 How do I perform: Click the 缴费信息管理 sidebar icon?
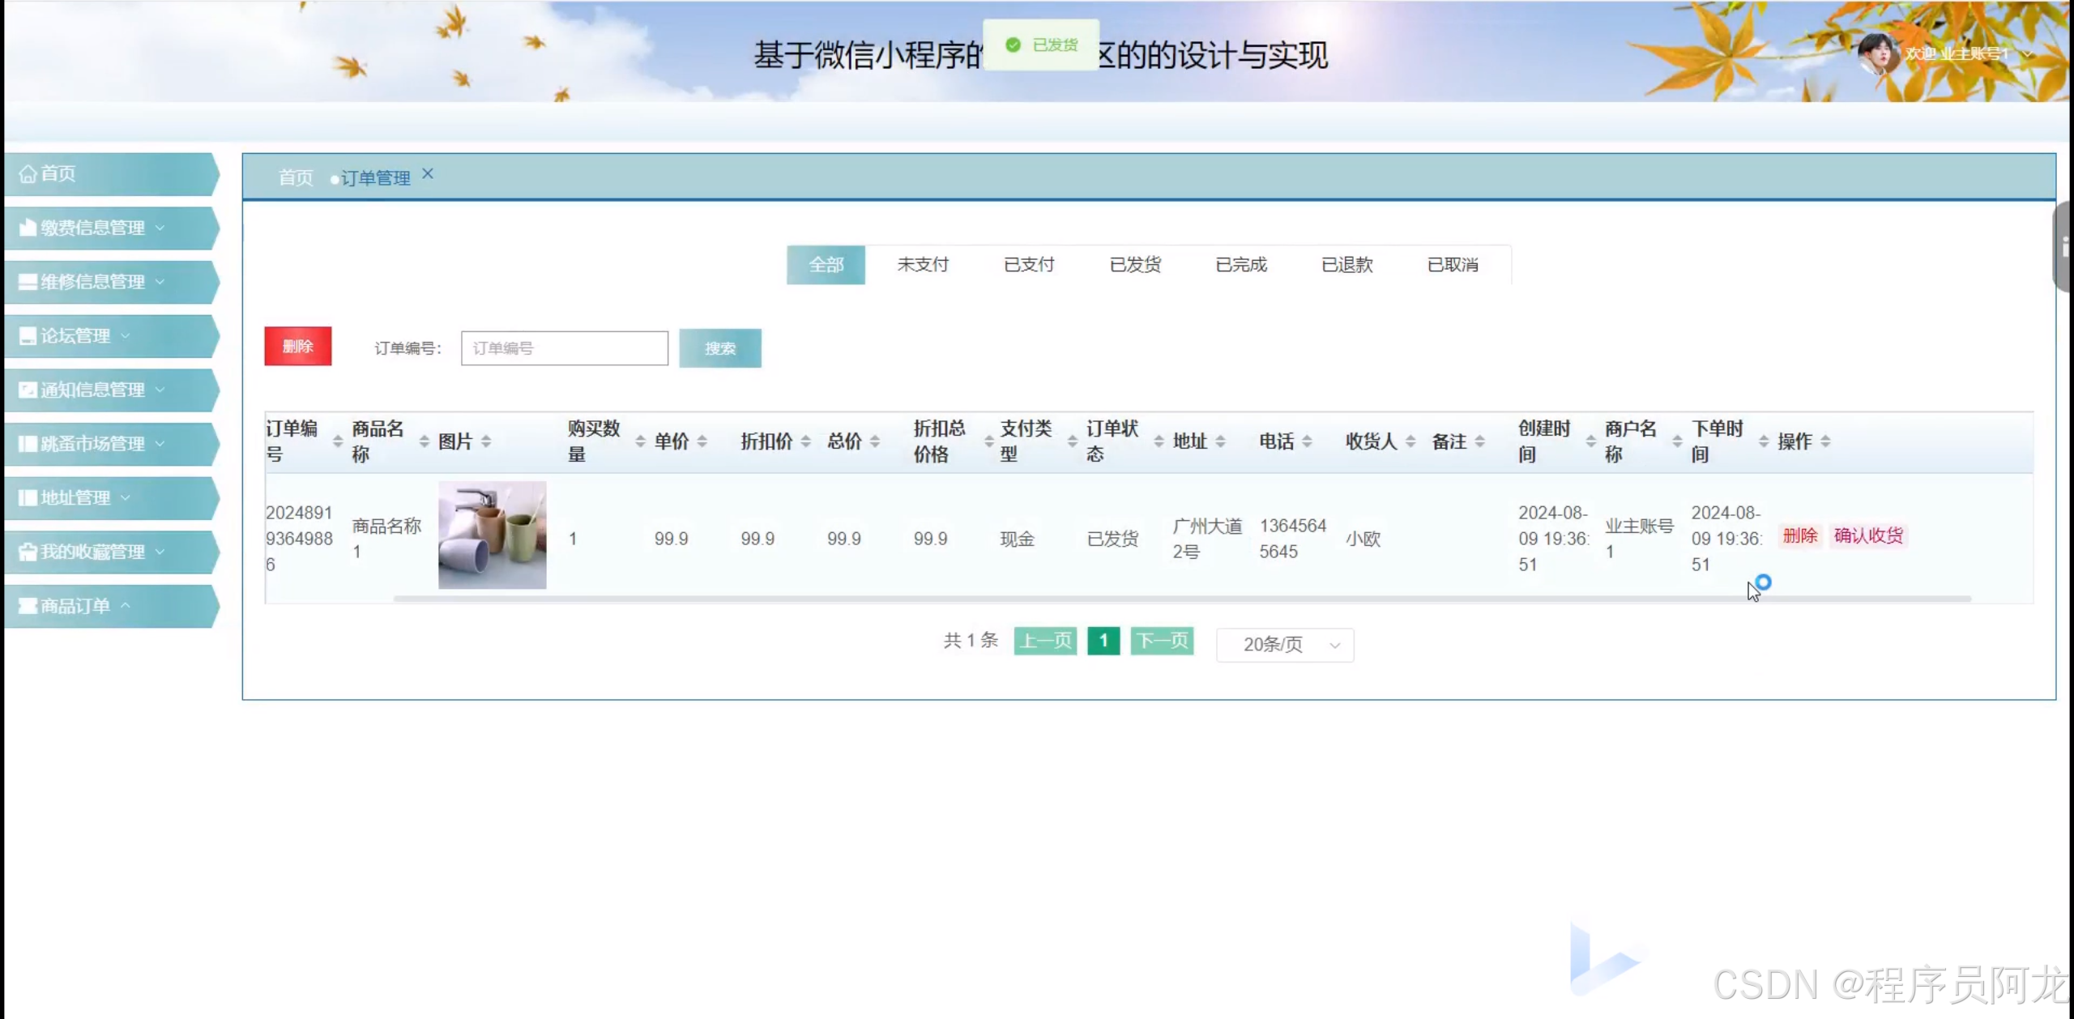tap(28, 228)
